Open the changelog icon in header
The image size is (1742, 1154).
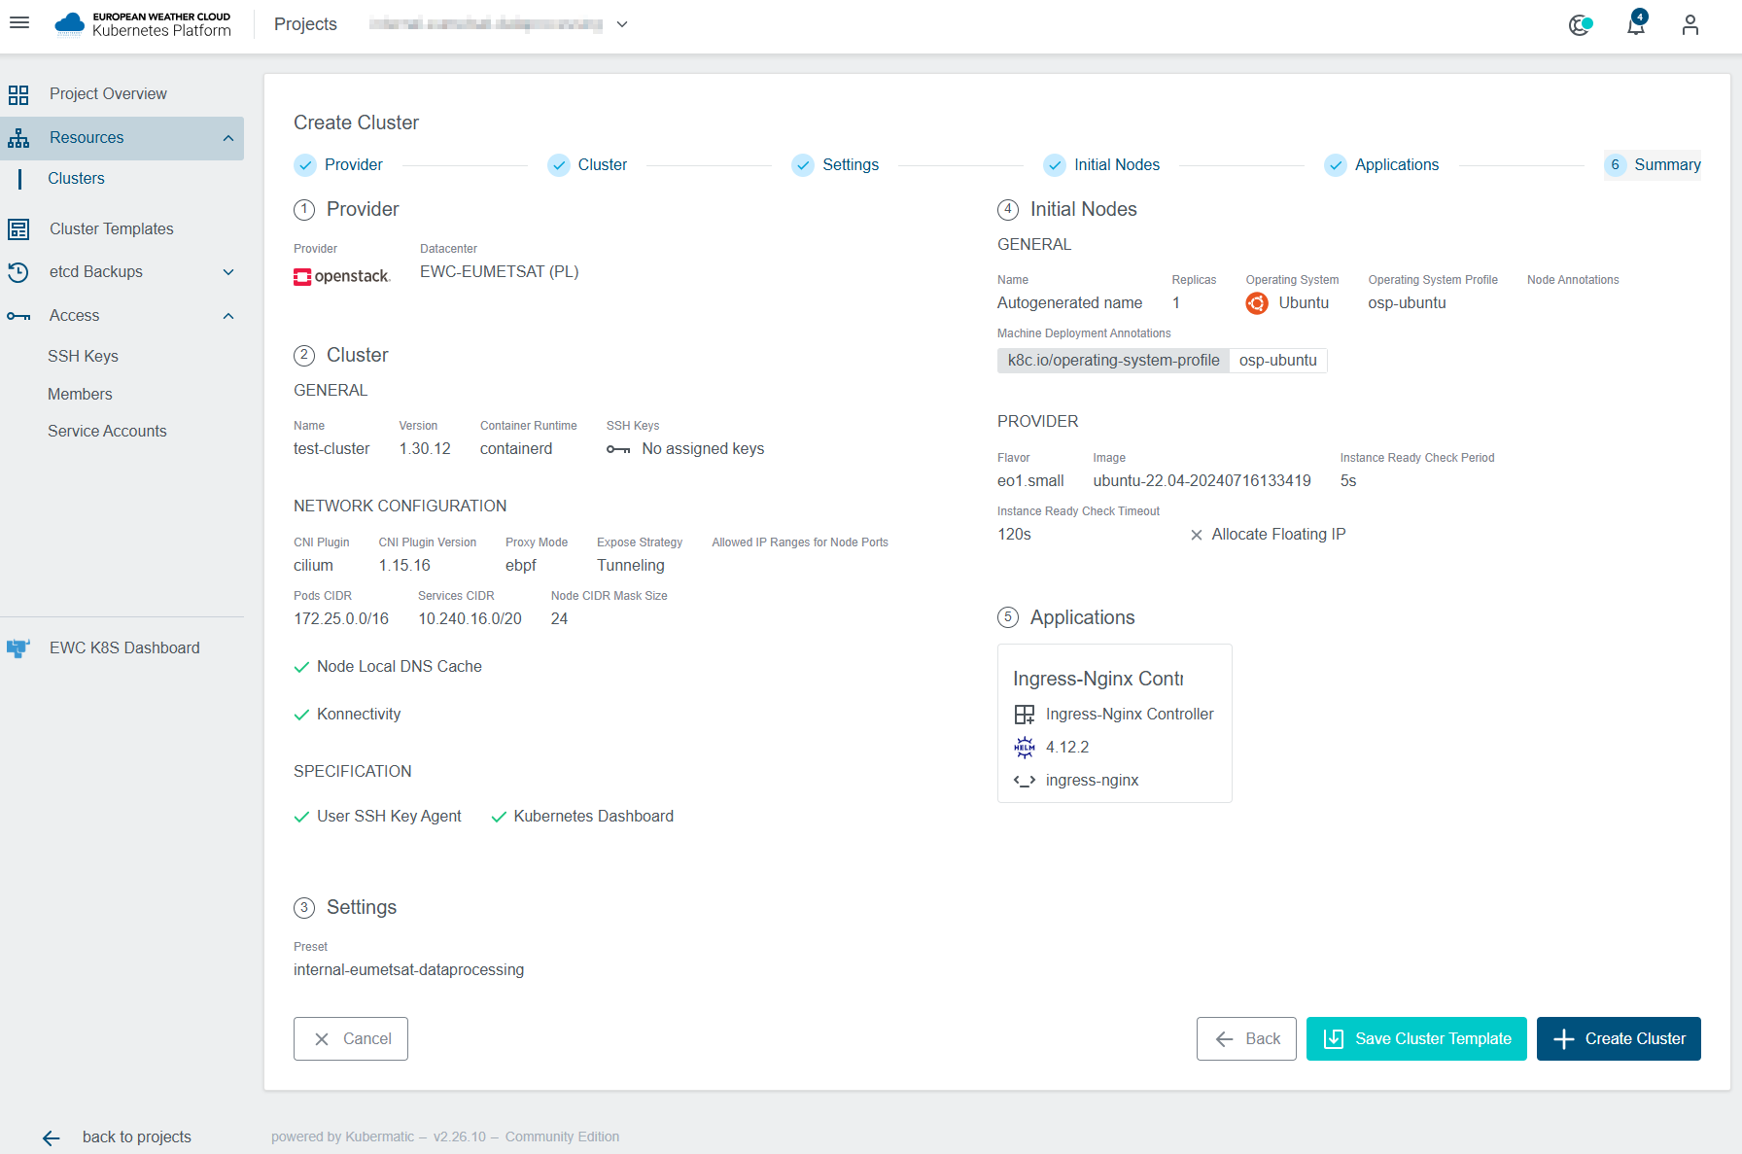tap(1581, 24)
